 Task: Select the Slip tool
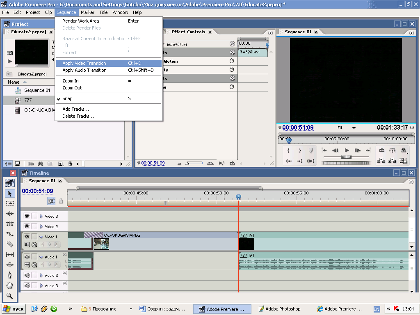(x=10, y=254)
